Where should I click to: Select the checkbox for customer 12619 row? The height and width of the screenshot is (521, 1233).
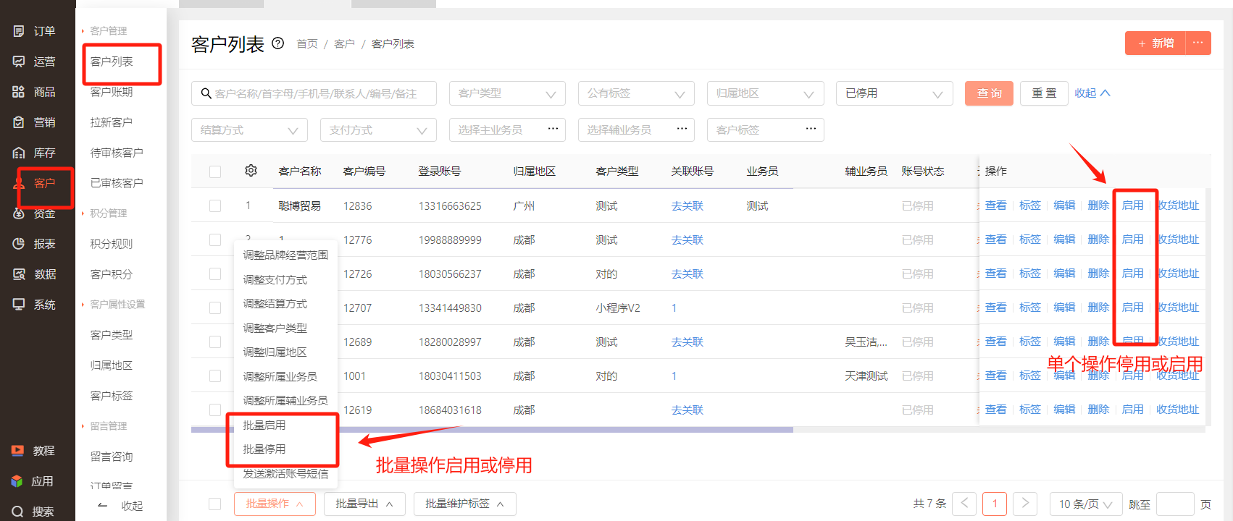click(x=215, y=410)
